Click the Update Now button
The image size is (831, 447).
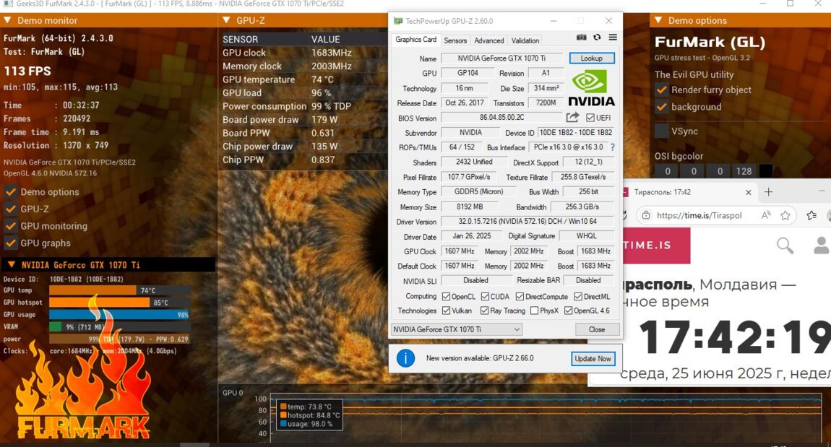coord(593,358)
